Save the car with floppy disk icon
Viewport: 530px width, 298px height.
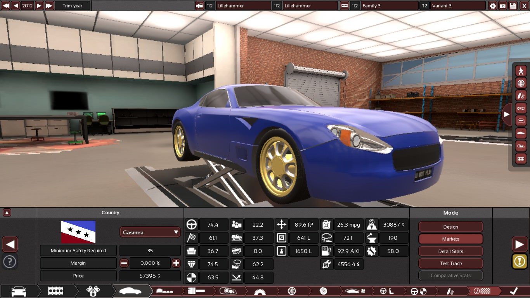513,5
